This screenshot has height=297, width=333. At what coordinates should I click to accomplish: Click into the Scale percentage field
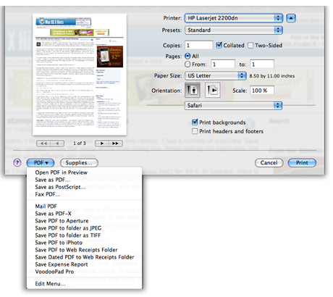(262, 91)
